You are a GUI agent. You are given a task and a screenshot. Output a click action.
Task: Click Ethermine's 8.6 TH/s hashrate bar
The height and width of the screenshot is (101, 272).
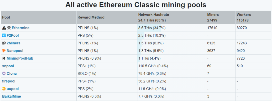(149, 28)
